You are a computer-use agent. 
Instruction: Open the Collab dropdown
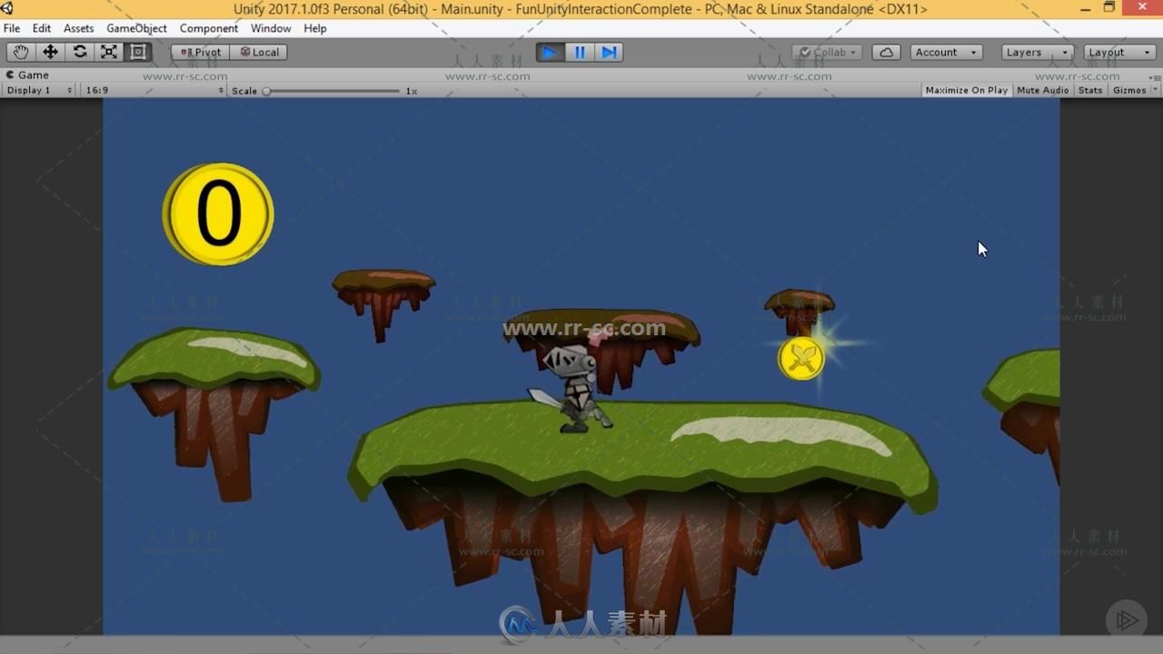pos(827,52)
